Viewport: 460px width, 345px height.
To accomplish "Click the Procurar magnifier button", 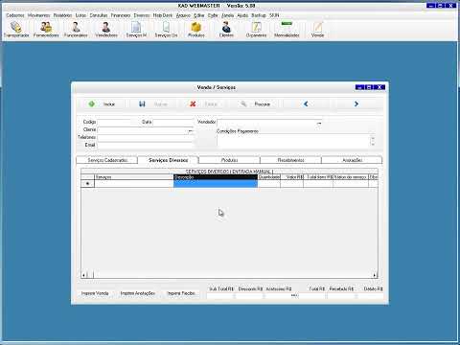I will coord(255,104).
